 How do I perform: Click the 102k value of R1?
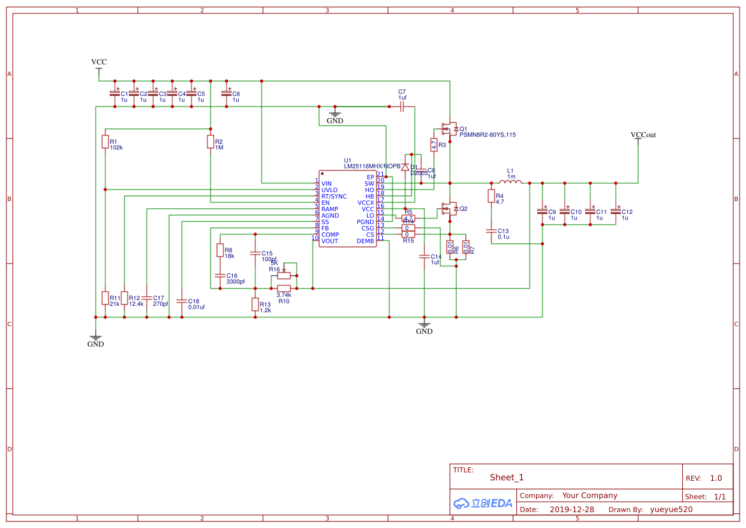(x=116, y=147)
